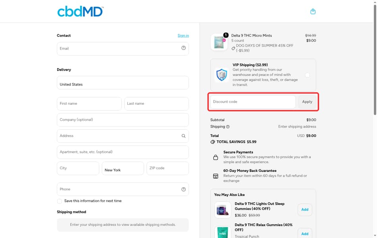381x238 pixels.
Task: Focus the Last name field
Action: (x=156, y=104)
